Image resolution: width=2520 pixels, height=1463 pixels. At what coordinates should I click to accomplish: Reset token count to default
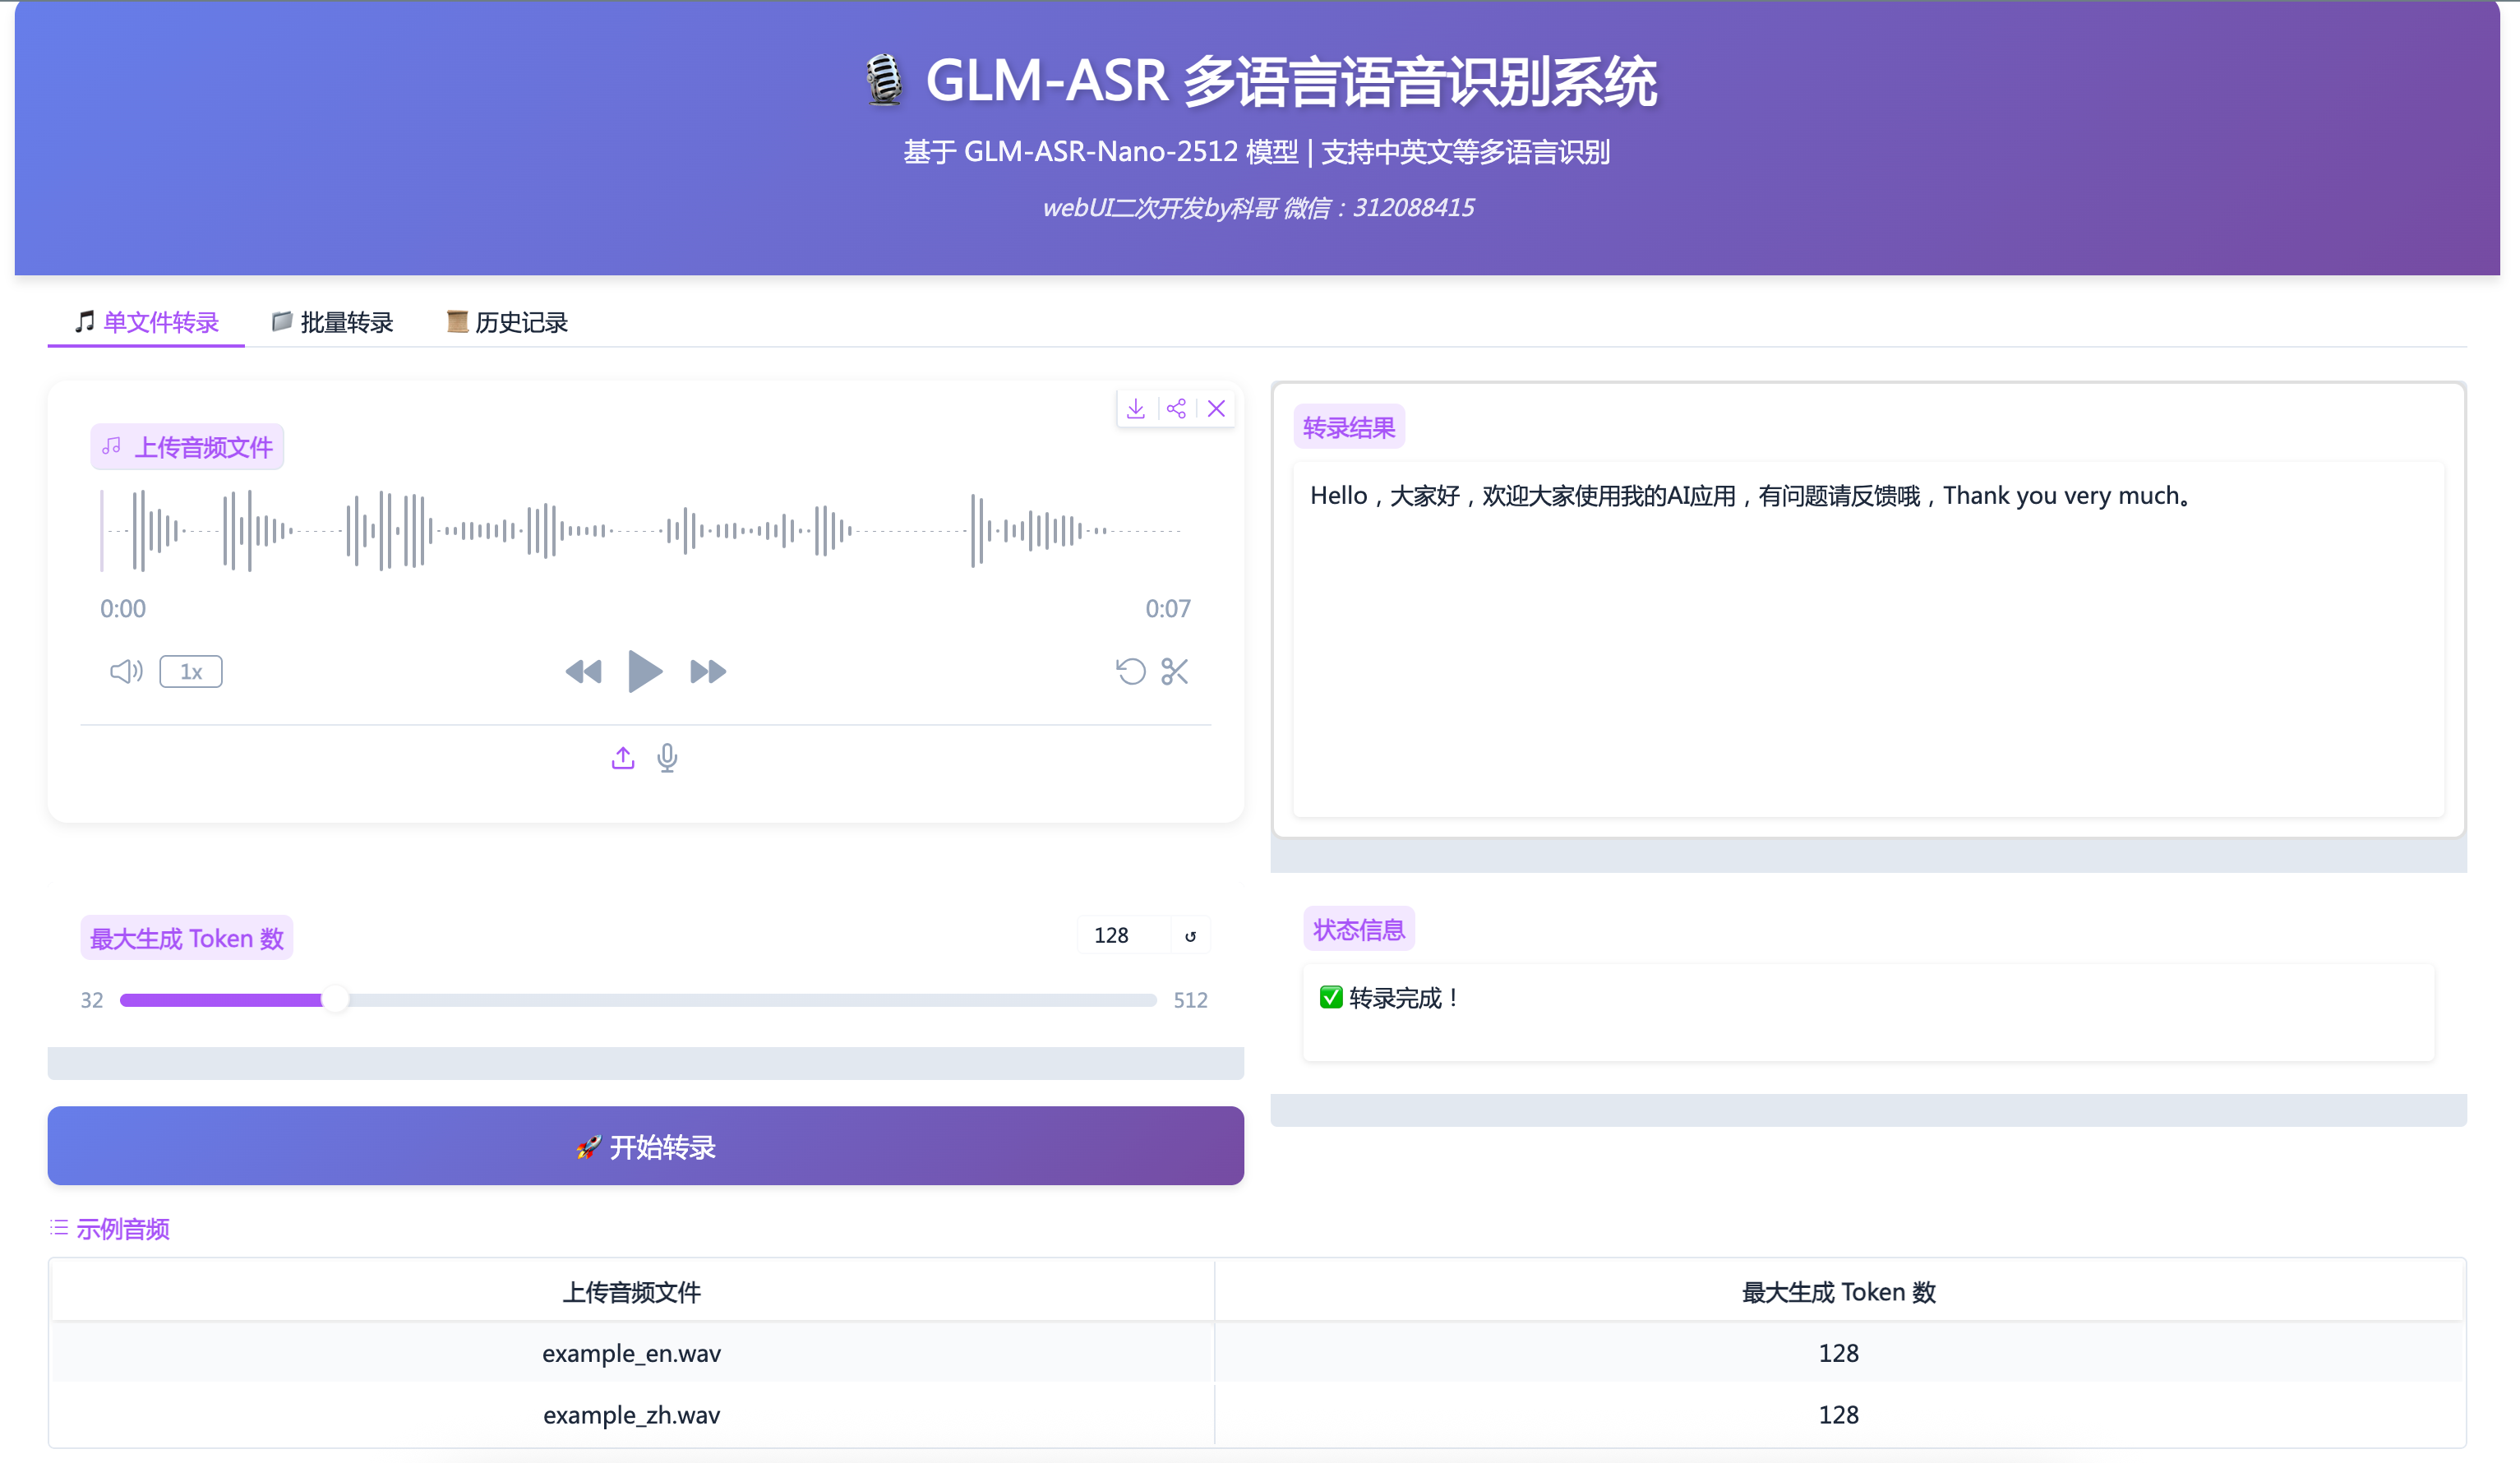click(x=1190, y=936)
